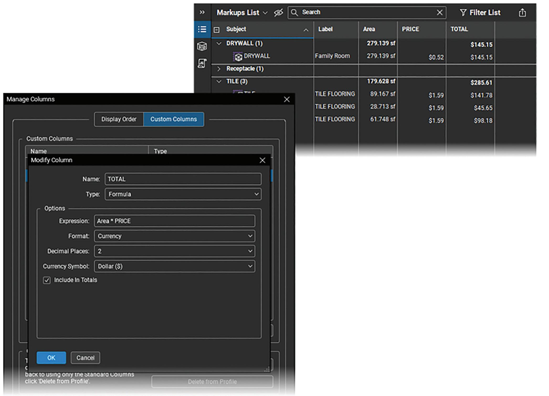
Task: Click the $141.78 total cell
Action: coord(481,95)
